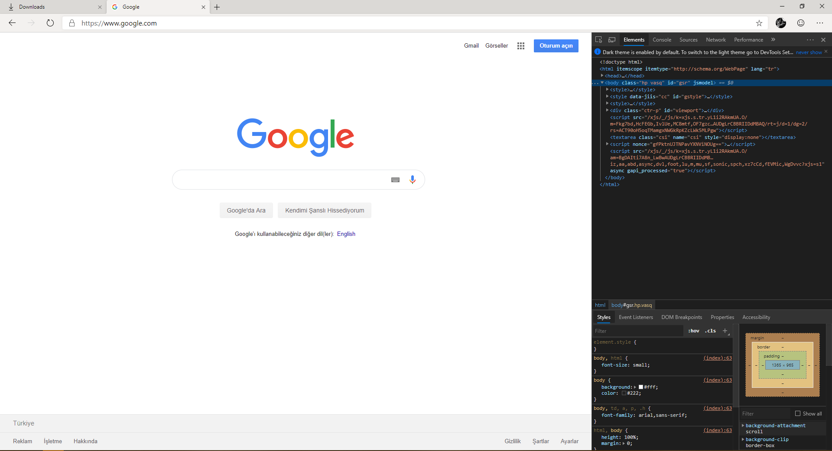Close the DevTools panel

point(823,40)
